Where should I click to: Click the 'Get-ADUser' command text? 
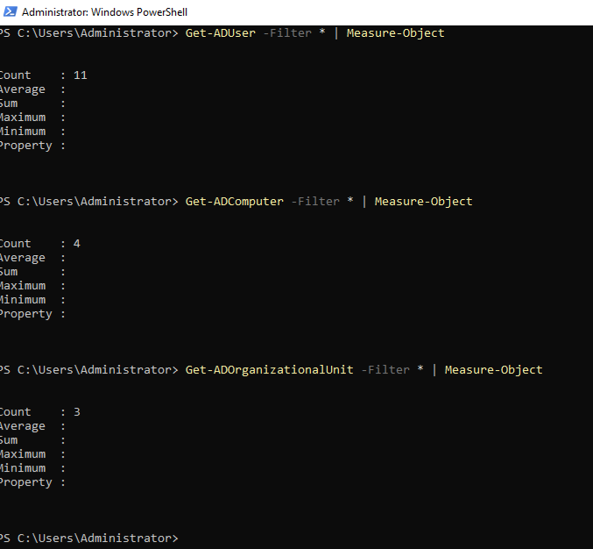click(x=220, y=33)
